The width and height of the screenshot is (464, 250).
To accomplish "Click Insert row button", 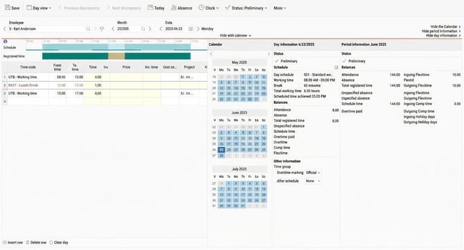I will point(12,242).
